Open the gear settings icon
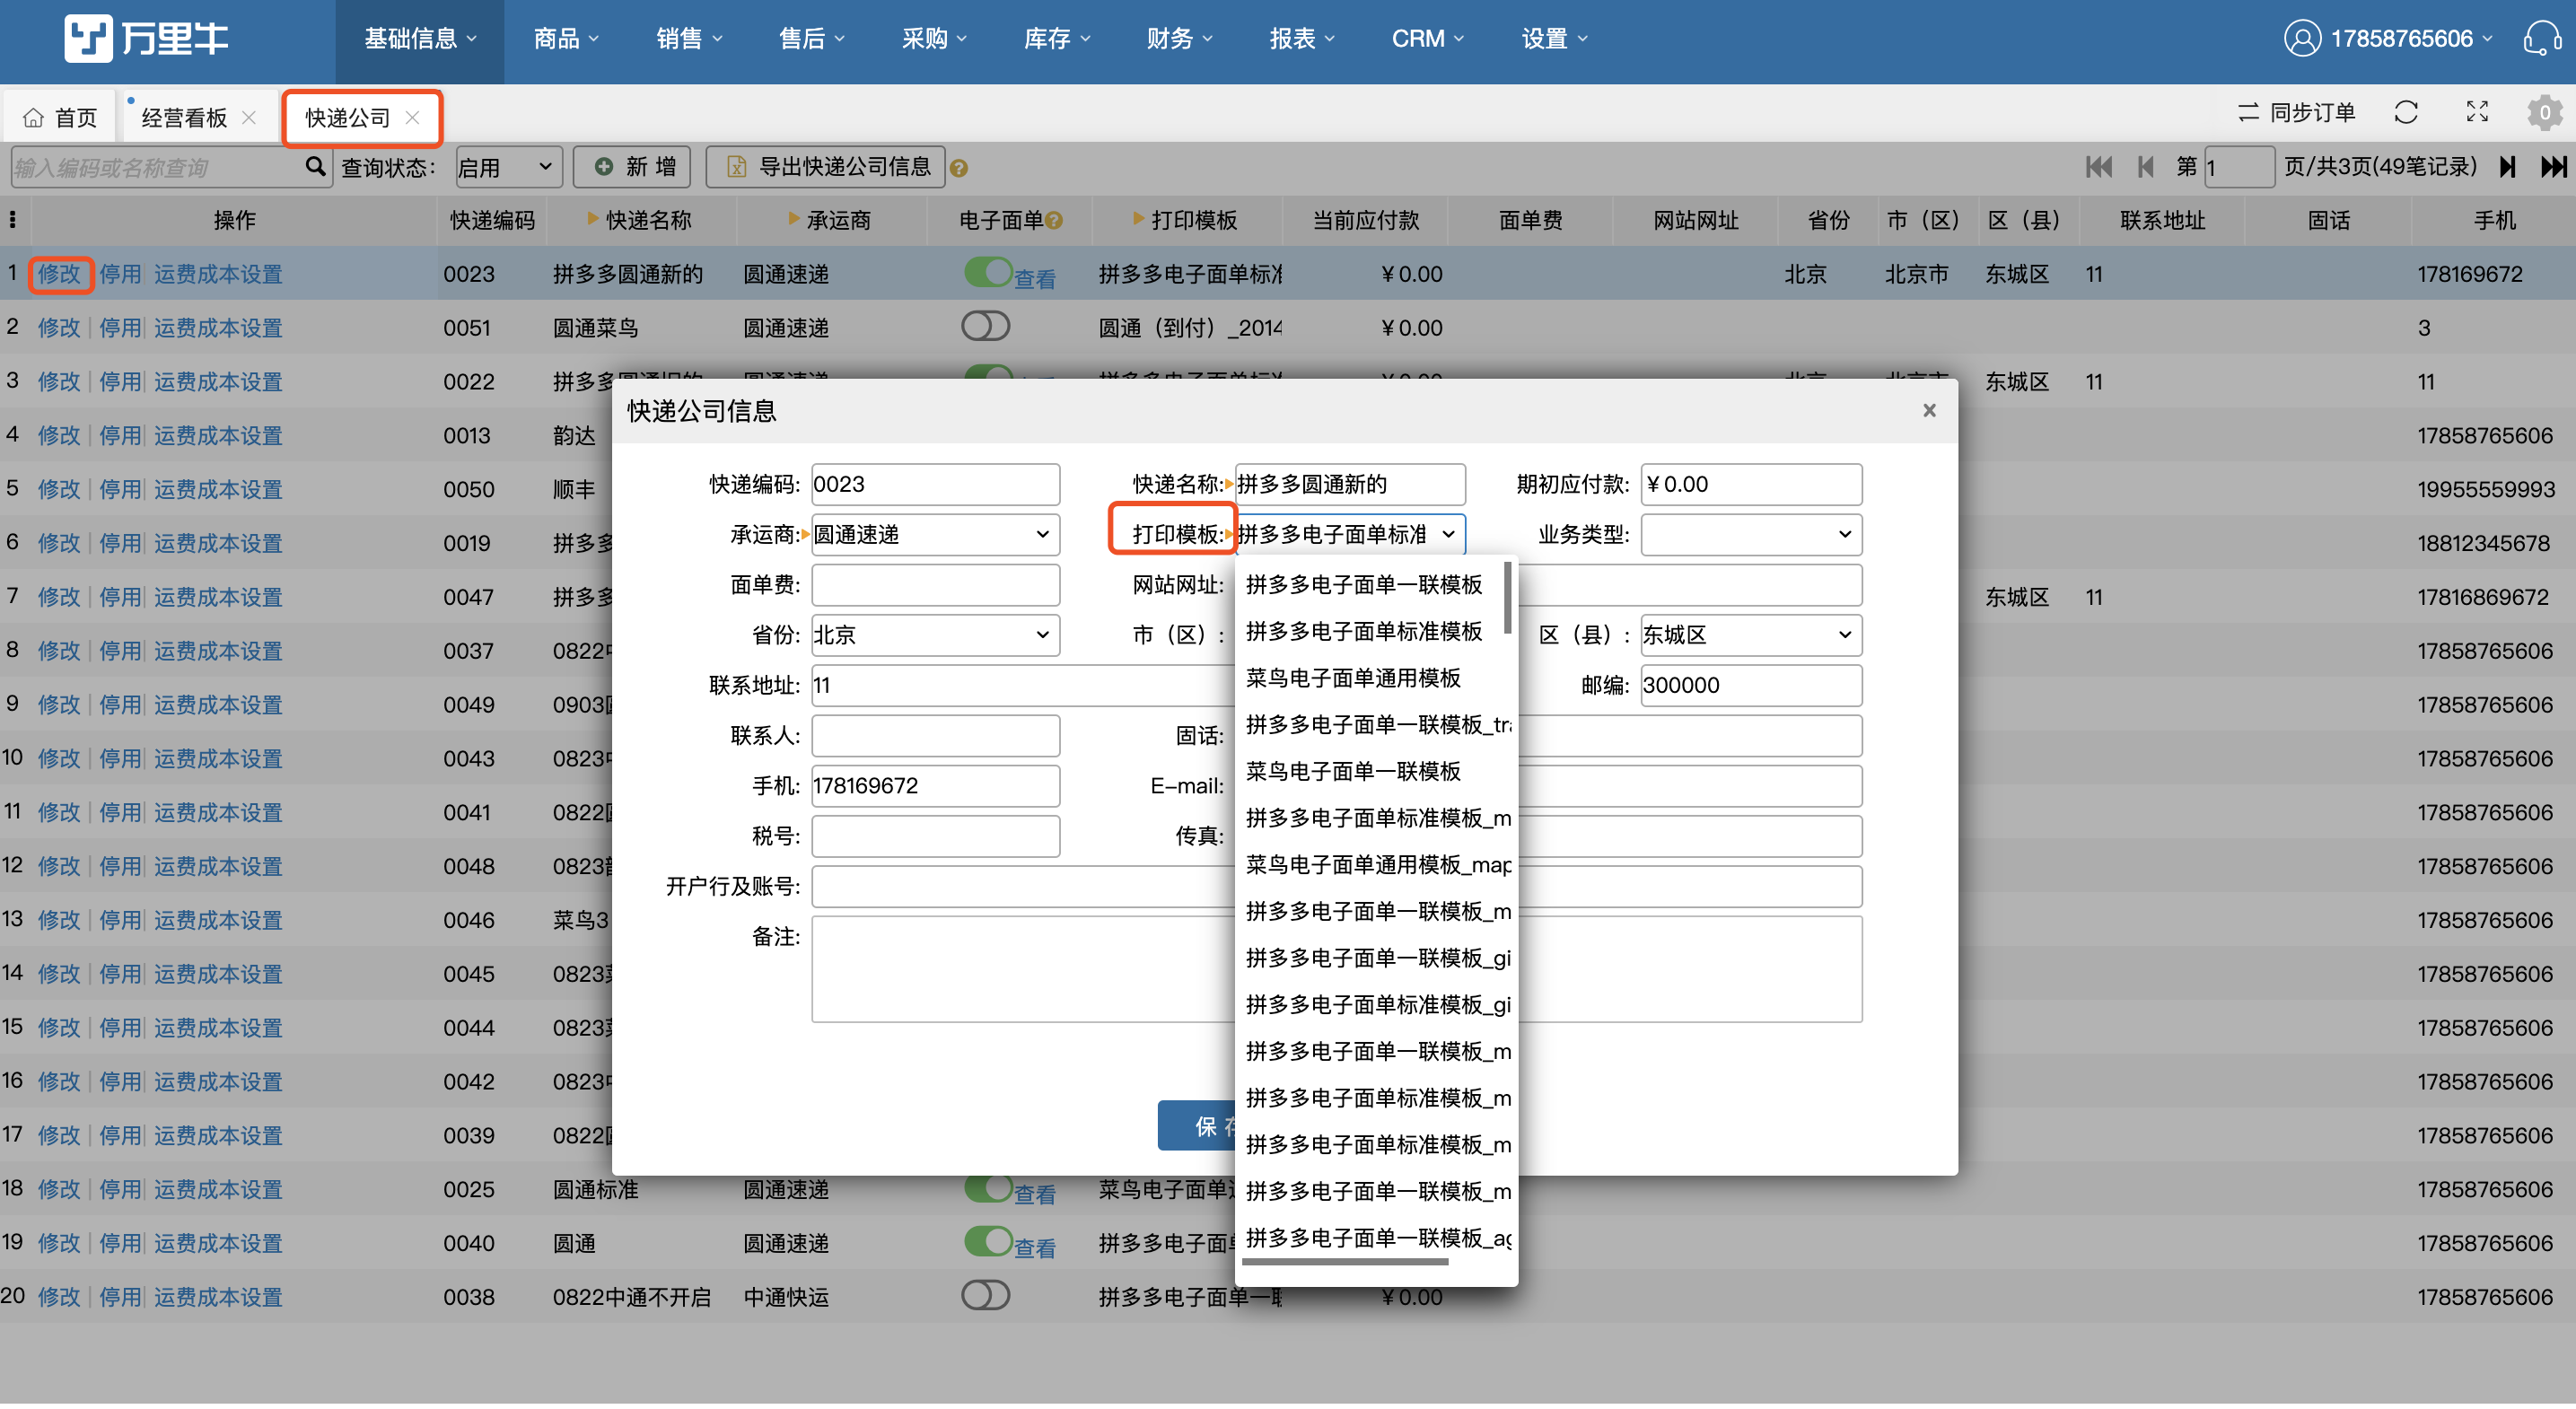The width and height of the screenshot is (2576, 1409). click(x=2544, y=112)
